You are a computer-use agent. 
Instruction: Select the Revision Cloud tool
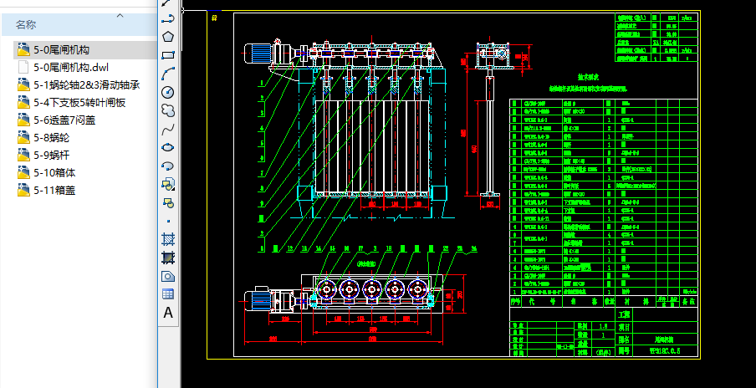[x=168, y=110]
